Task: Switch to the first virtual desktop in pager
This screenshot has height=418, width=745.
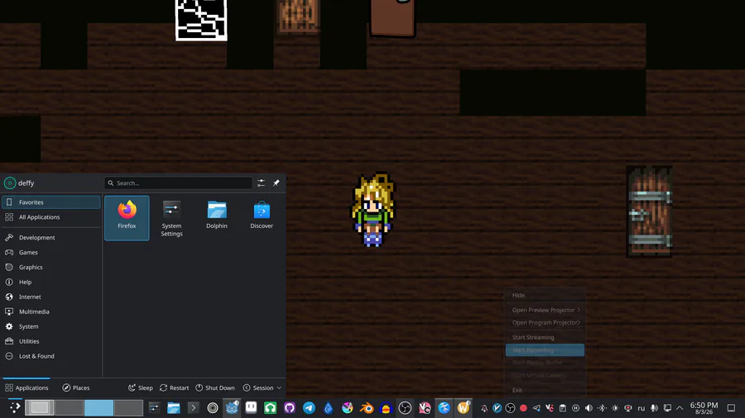Action: coord(40,407)
